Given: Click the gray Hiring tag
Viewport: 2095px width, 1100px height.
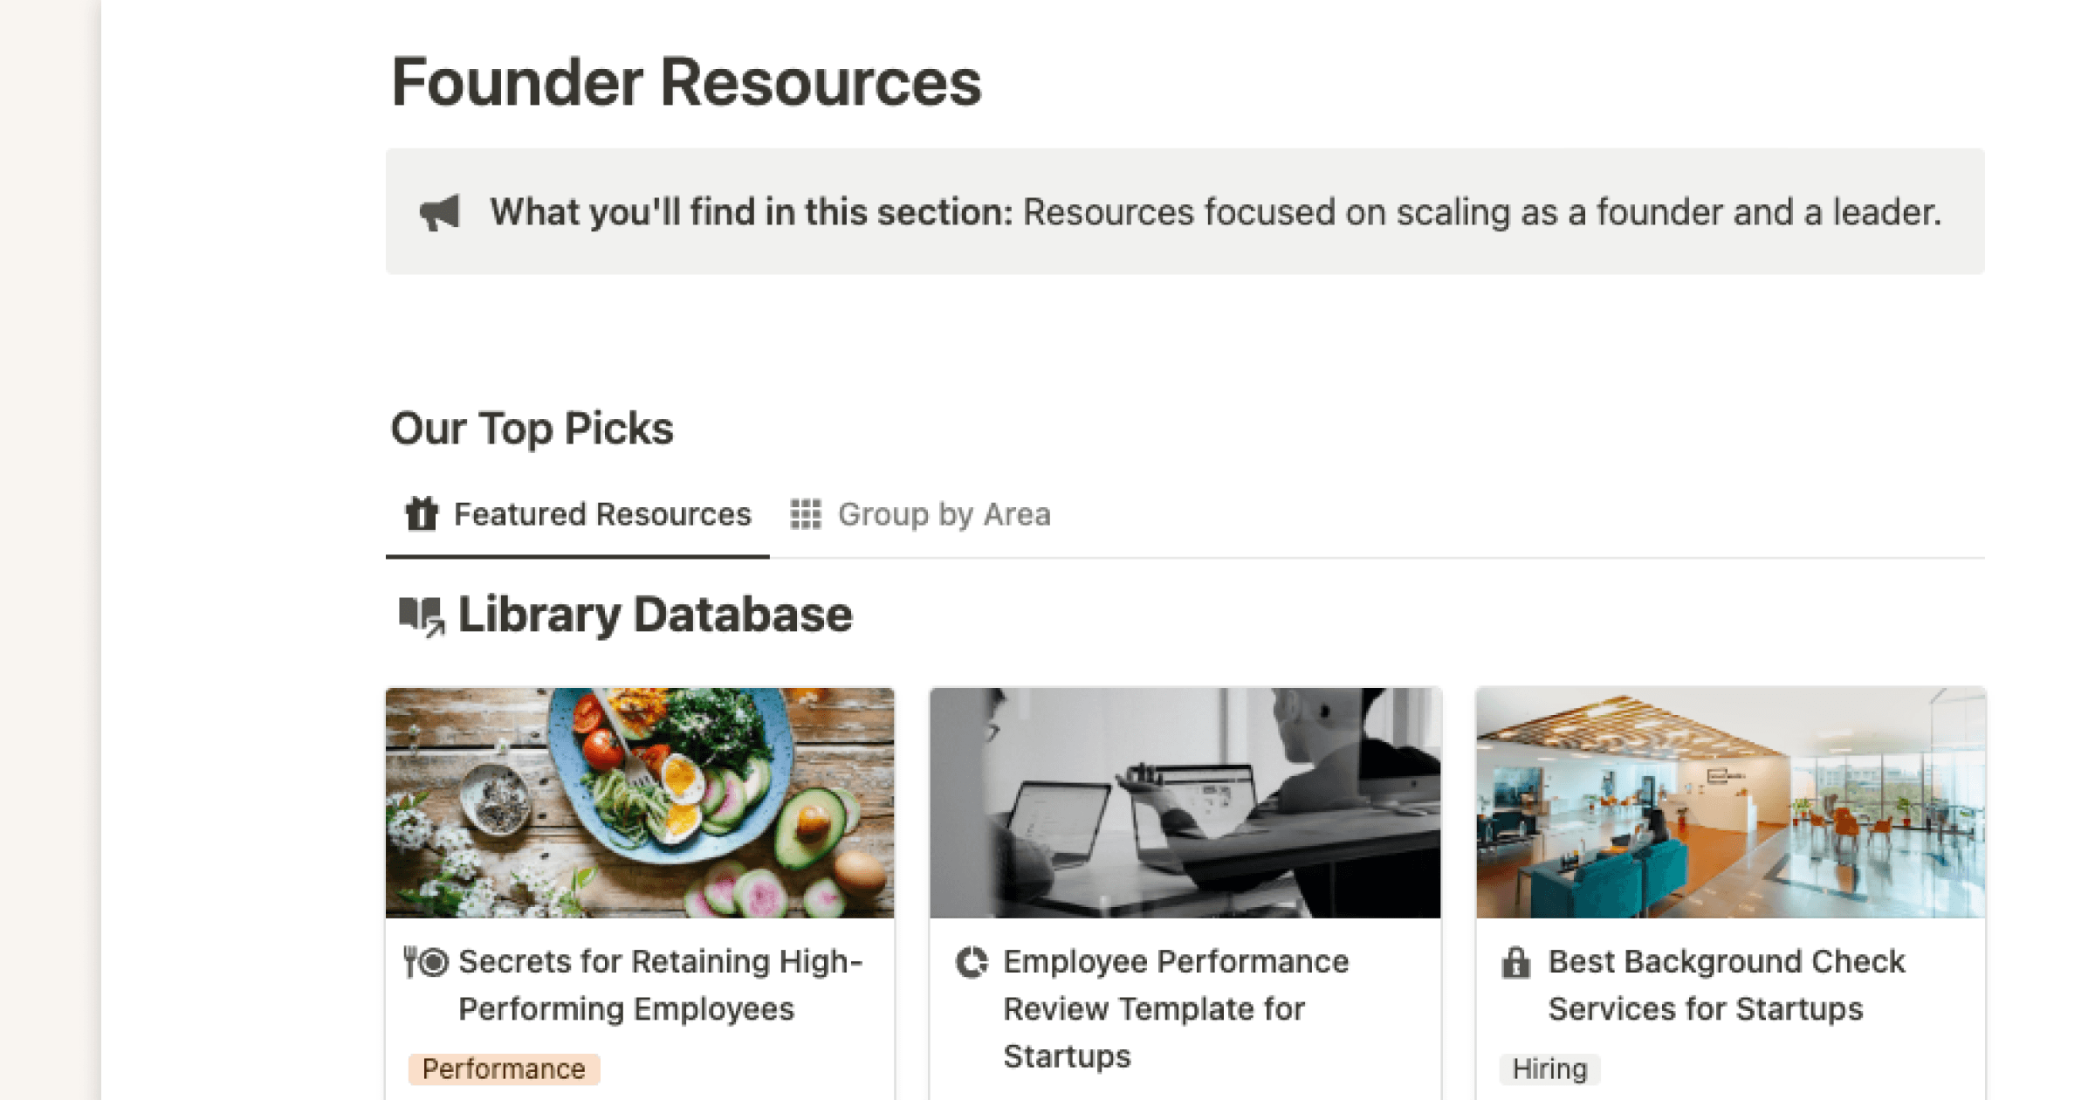Looking at the screenshot, I should (1549, 1069).
